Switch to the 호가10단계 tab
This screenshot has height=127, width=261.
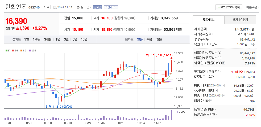click(x=240, y=20)
